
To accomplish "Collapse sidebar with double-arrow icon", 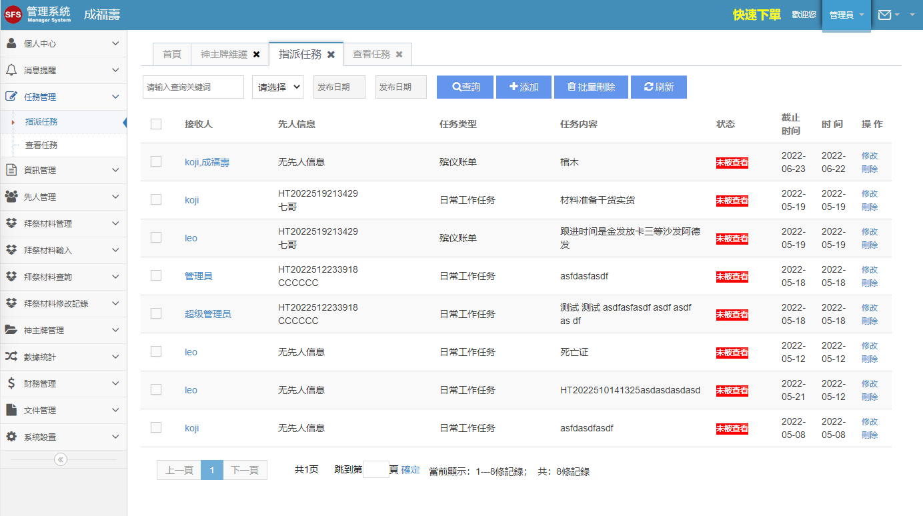I will pos(61,459).
